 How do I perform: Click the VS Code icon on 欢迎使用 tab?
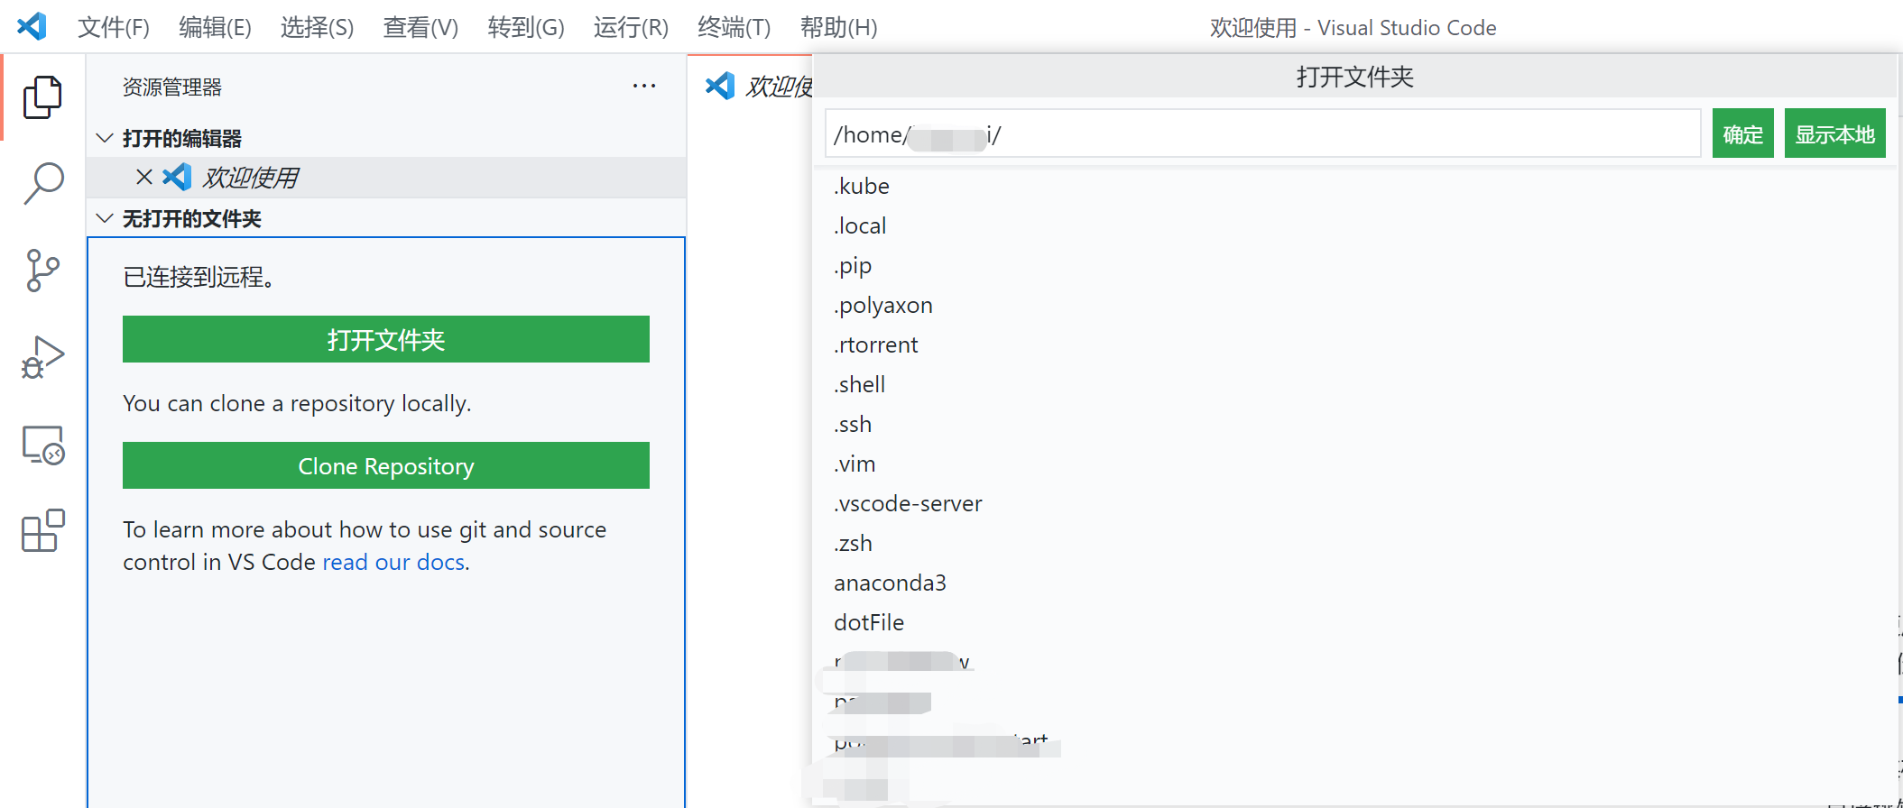720,86
